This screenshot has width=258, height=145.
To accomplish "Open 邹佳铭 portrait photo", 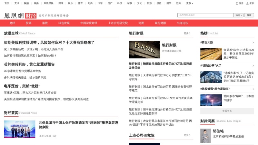I will pos(206,136).
